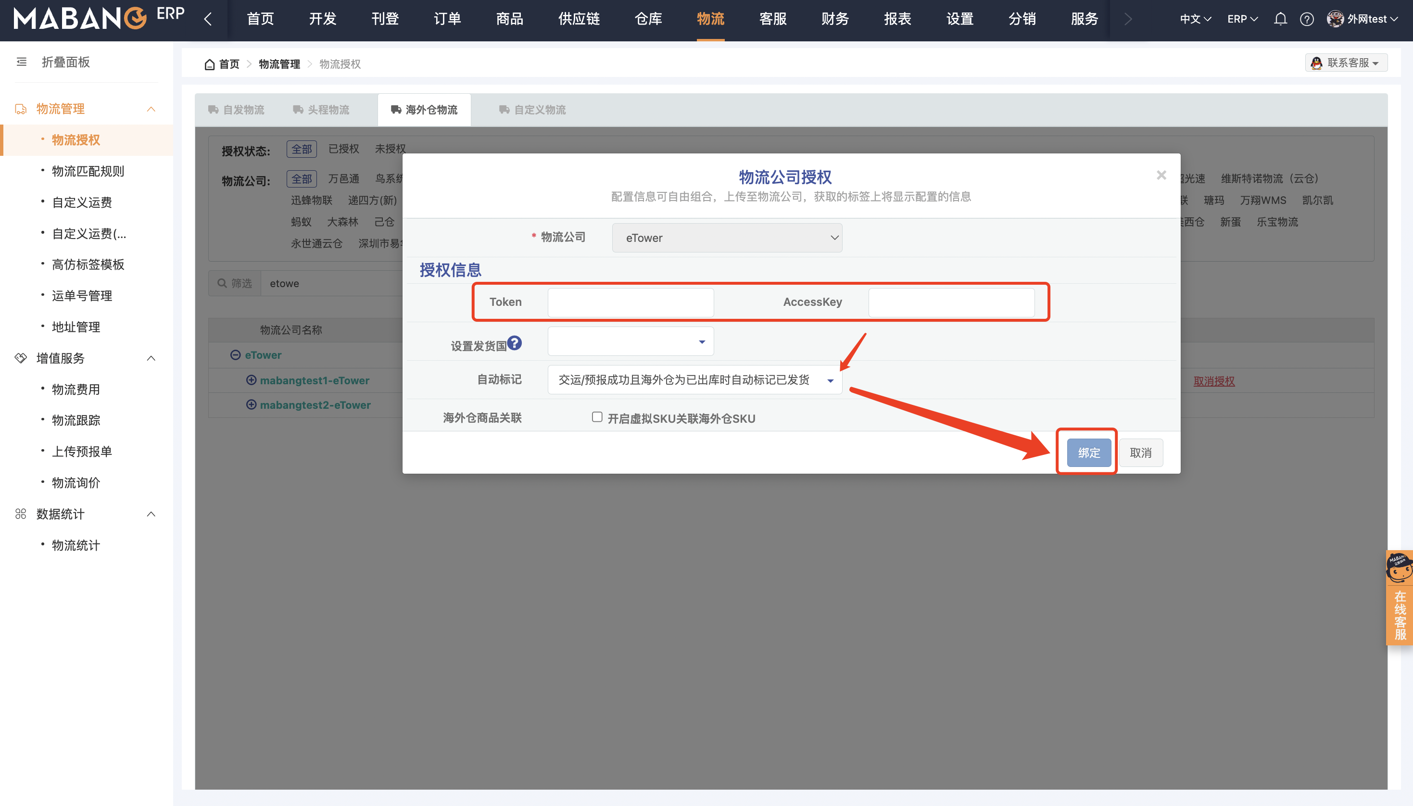
Task: Open the 仓库 top menu
Action: point(648,19)
